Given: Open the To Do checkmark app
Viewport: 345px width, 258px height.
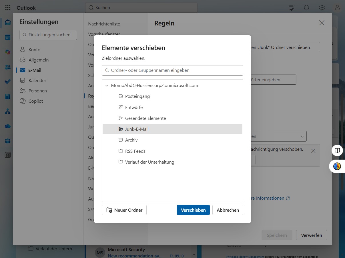Looking at the screenshot, I should tap(8, 82).
